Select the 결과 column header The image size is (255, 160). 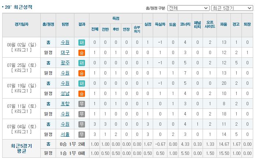click(x=82, y=25)
